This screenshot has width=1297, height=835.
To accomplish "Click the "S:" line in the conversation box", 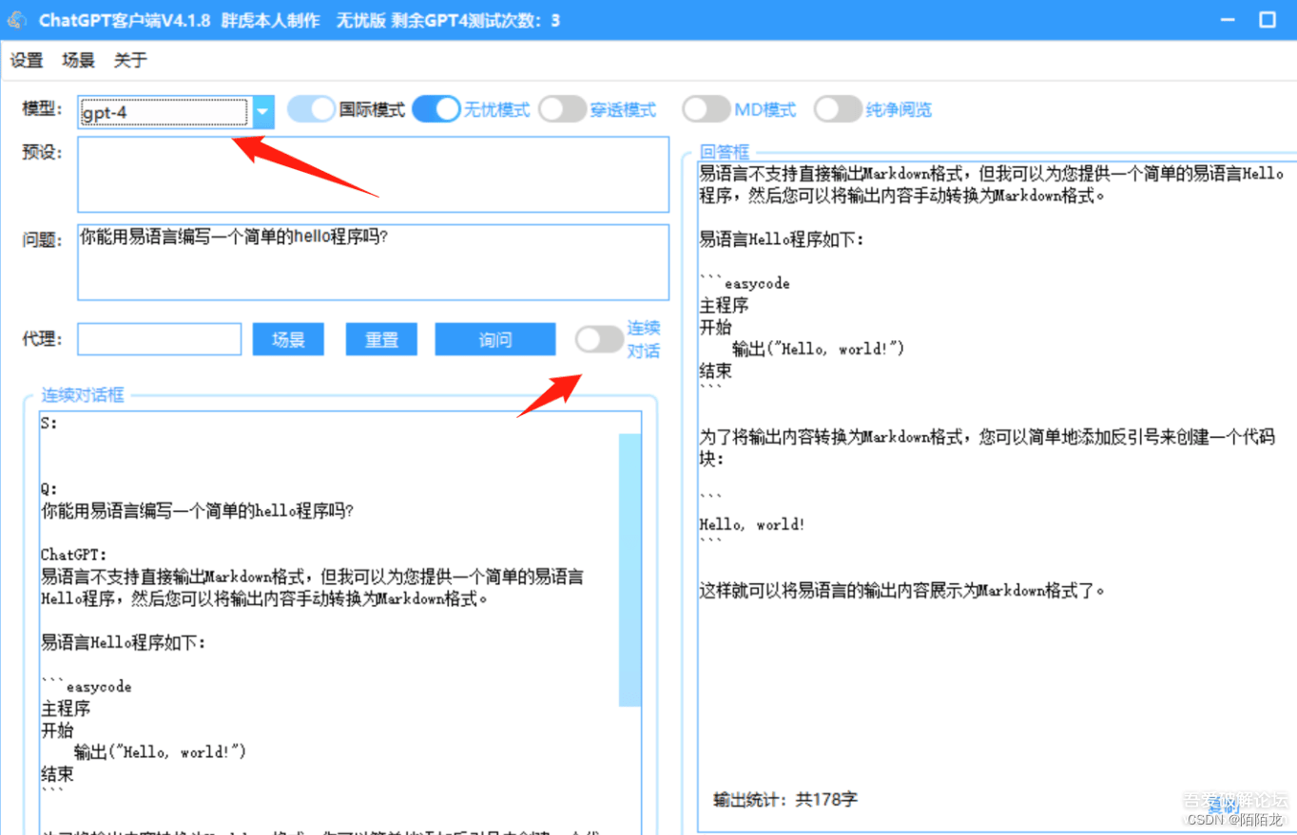I will click(49, 424).
